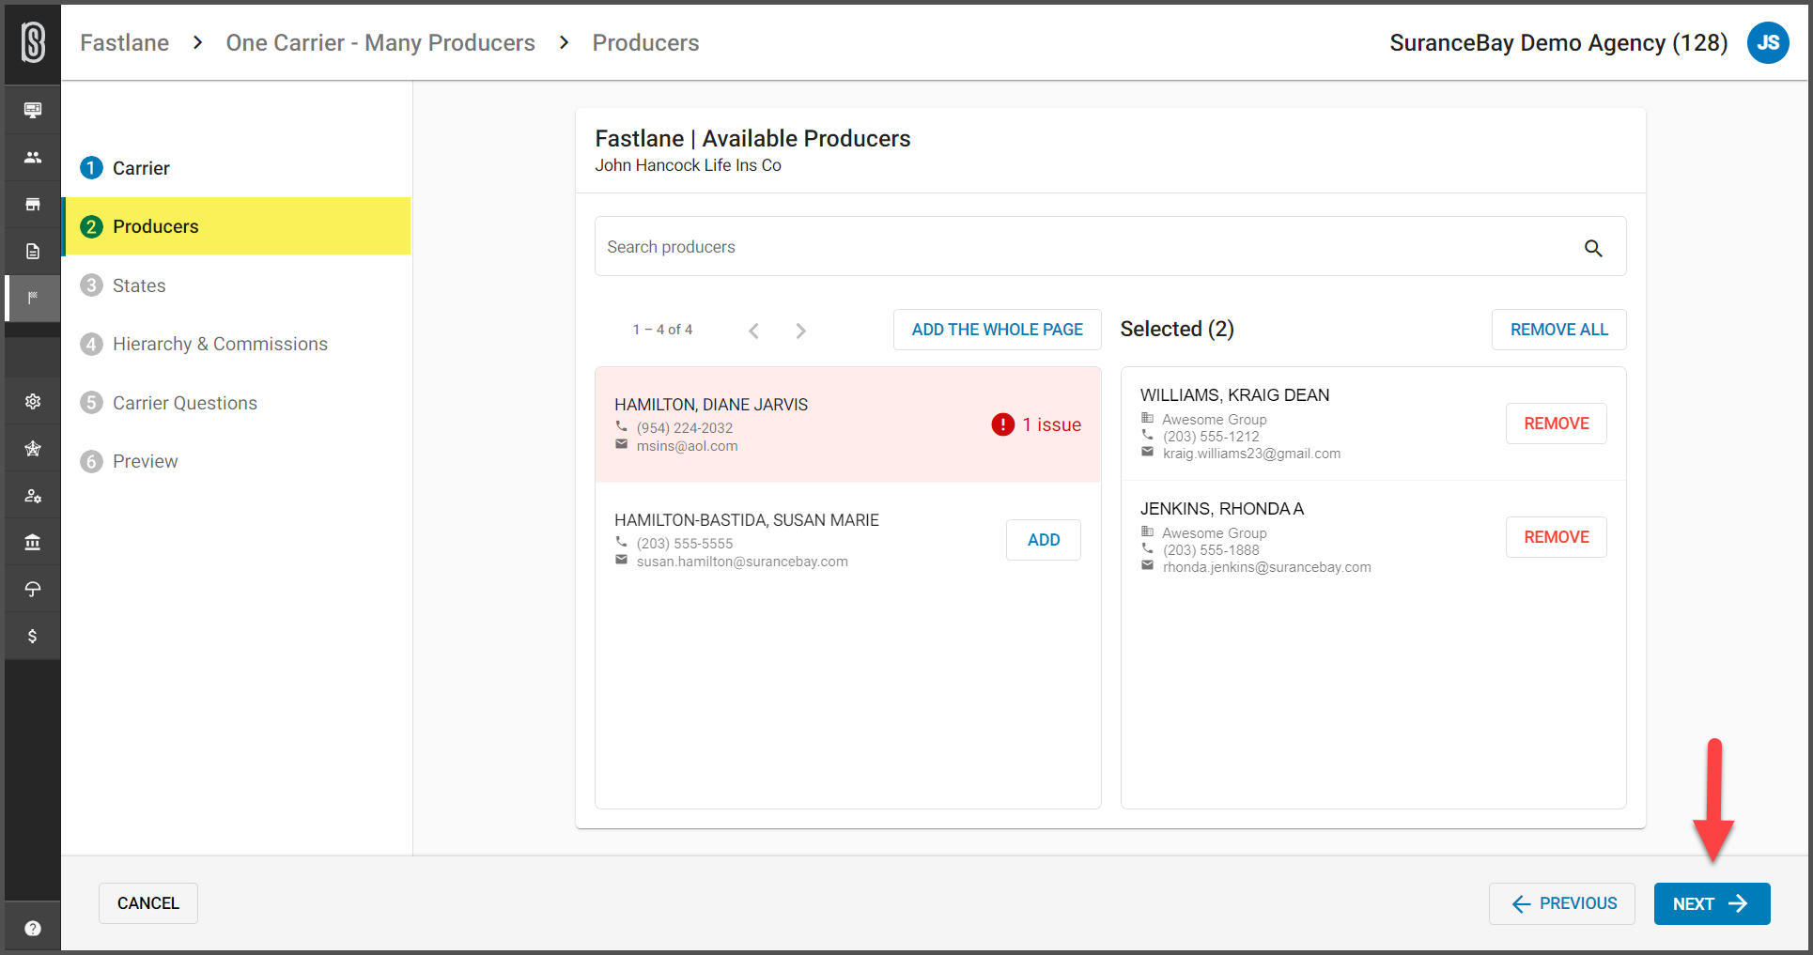This screenshot has width=1813, height=955.
Task: Click agency building icon for Kraig Williams
Action: point(1147,418)
